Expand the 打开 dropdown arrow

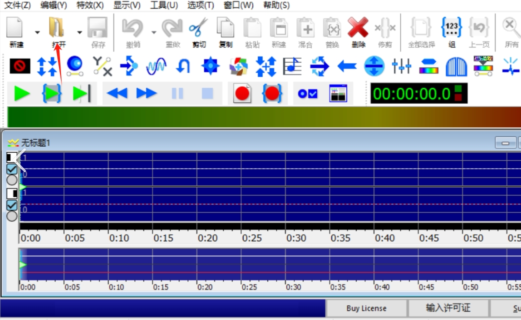point(79,32)
